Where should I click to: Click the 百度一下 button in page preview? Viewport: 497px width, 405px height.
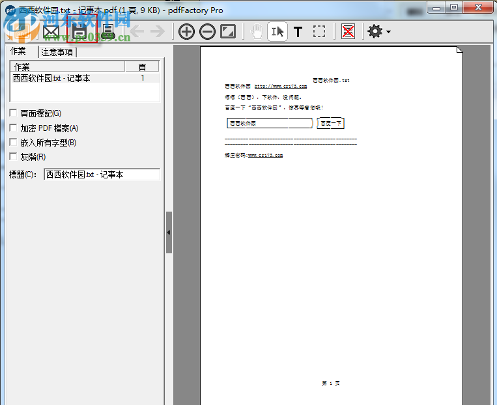point(331,123)
